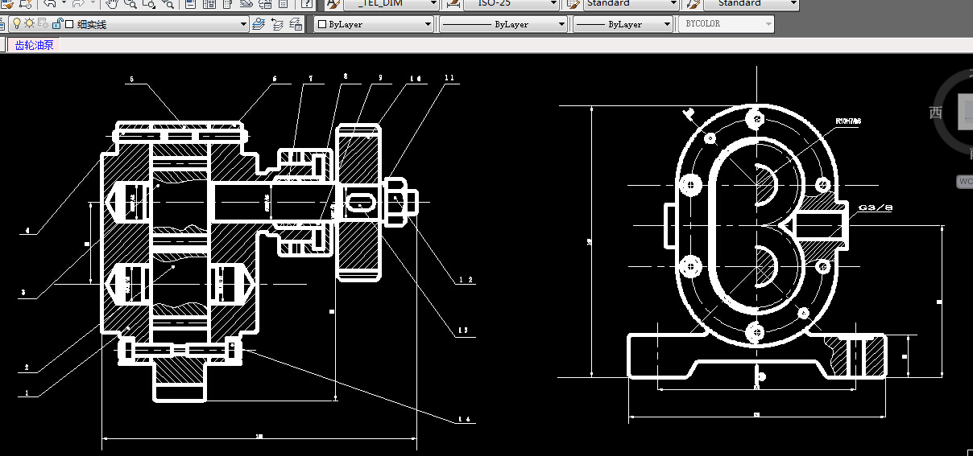Screen dimensions: 973x456
Task: Click the Help question mark icon
Action: 307,4
